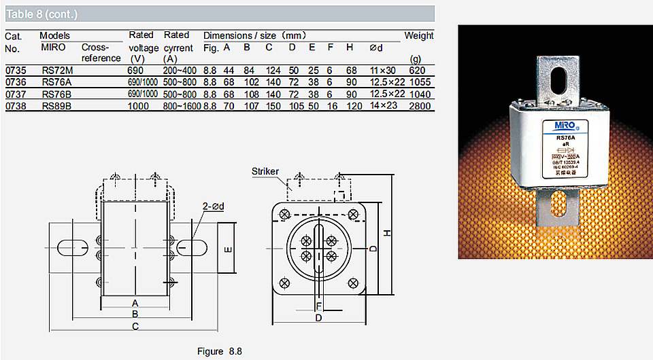Select the "Fig." sub-header
This screenshot has width=653, height=360.
tap(211, 48)
